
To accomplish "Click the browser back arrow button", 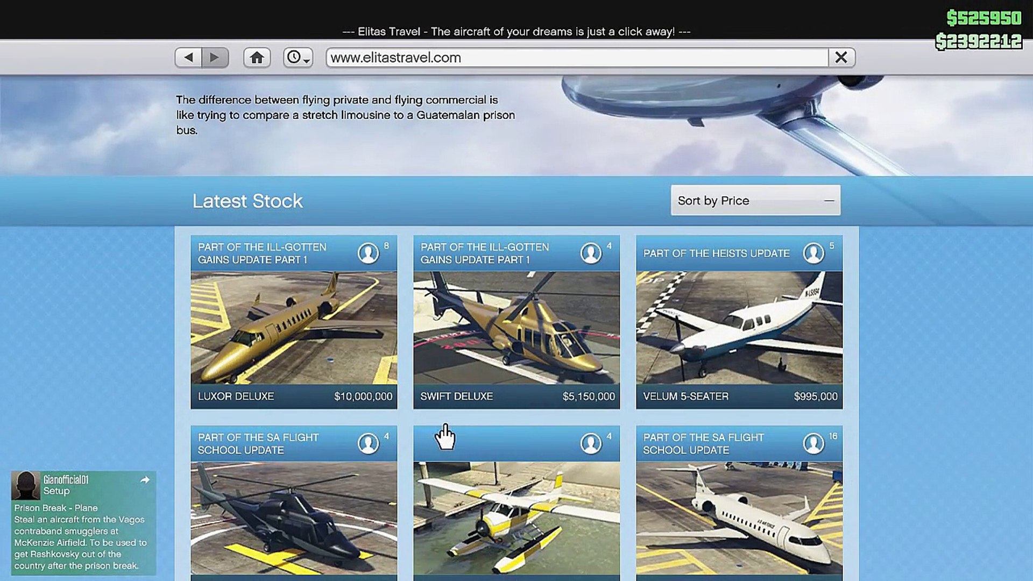I will click(x=188, y=58).
